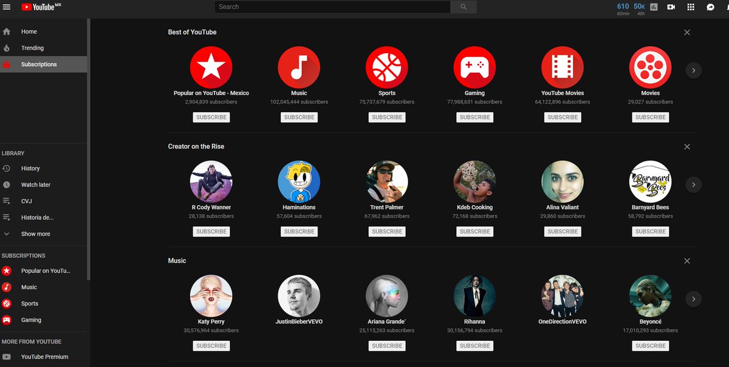Viewport: 729px width, 367px height.
Task: Click the Creator on the Rise heading
Action: point(196,146)
